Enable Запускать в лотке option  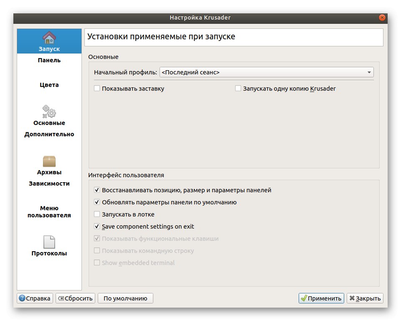pyautogui.click(x=97, y=214)
